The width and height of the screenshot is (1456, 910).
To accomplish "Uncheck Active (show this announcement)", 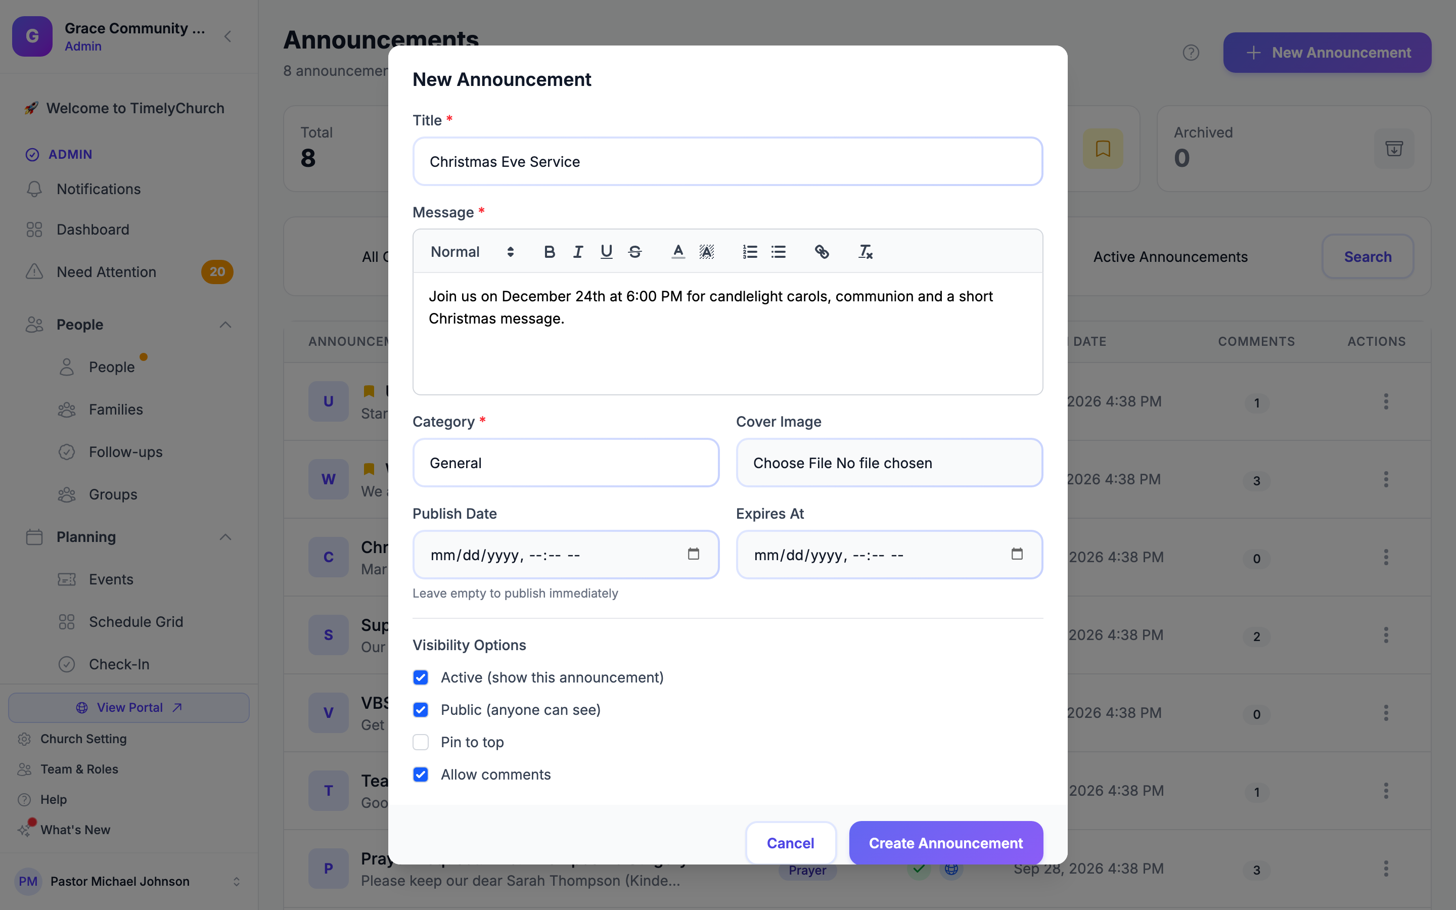I will (421, 677).
